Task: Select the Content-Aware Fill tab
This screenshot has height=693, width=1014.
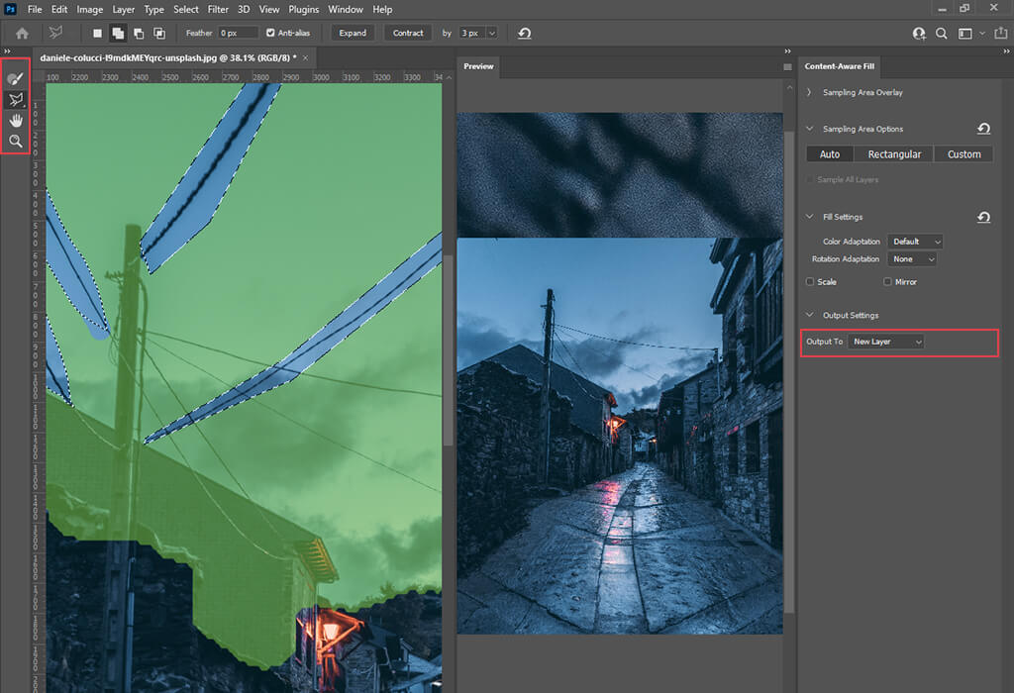Action: (x=840, y=66)
